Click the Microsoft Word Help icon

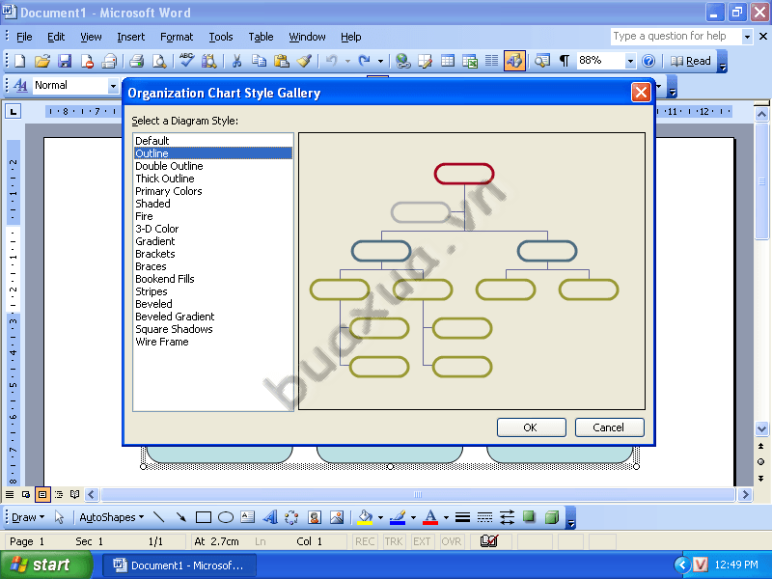(648, 61)
